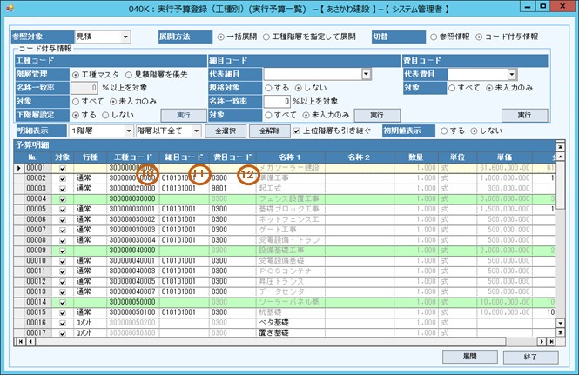Click the application icon in the title bar

tap(9, 8)
